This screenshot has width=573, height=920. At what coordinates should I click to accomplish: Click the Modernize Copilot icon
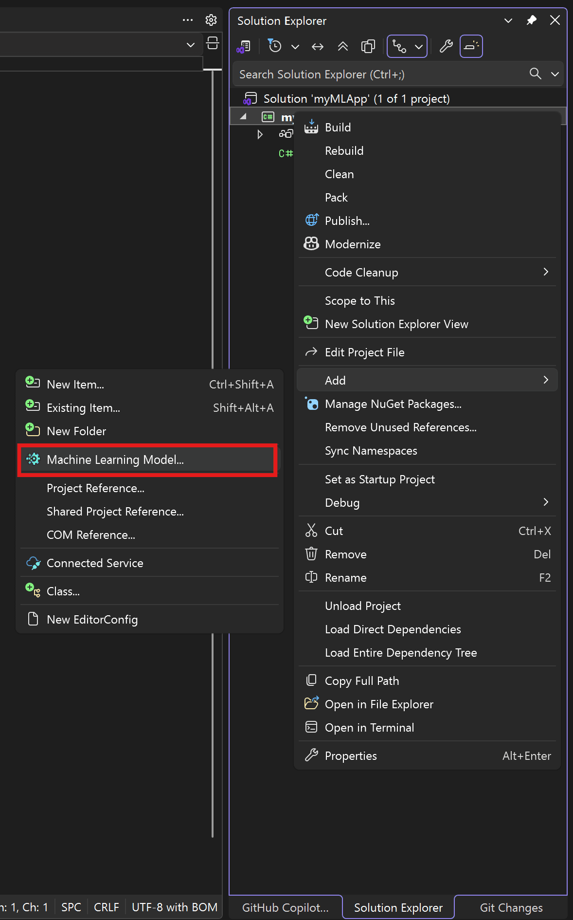pos(311,244)
